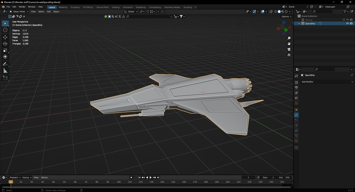
Task: Toggle visibility eye for Backup collection
Action: click(x=347, y=20)
